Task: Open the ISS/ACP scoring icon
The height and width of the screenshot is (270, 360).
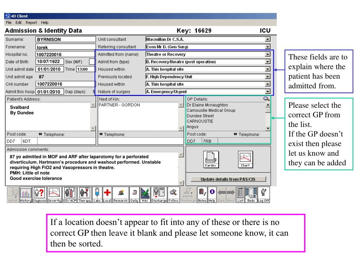Action: tap(70, 195)
